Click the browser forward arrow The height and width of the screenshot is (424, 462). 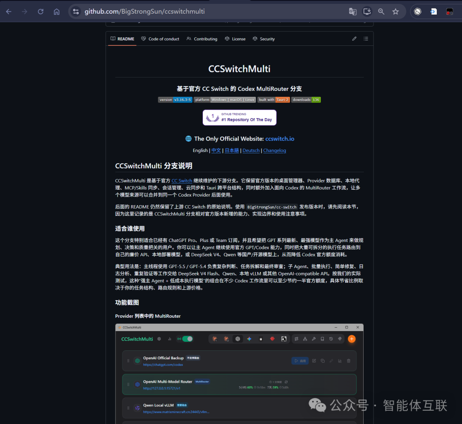coord(25,12)
